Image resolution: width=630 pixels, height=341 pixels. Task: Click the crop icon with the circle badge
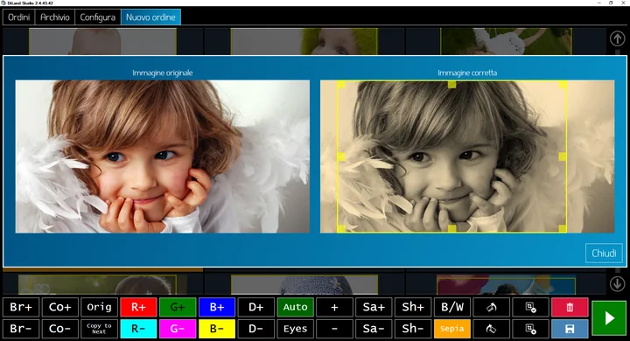(531, 329)
